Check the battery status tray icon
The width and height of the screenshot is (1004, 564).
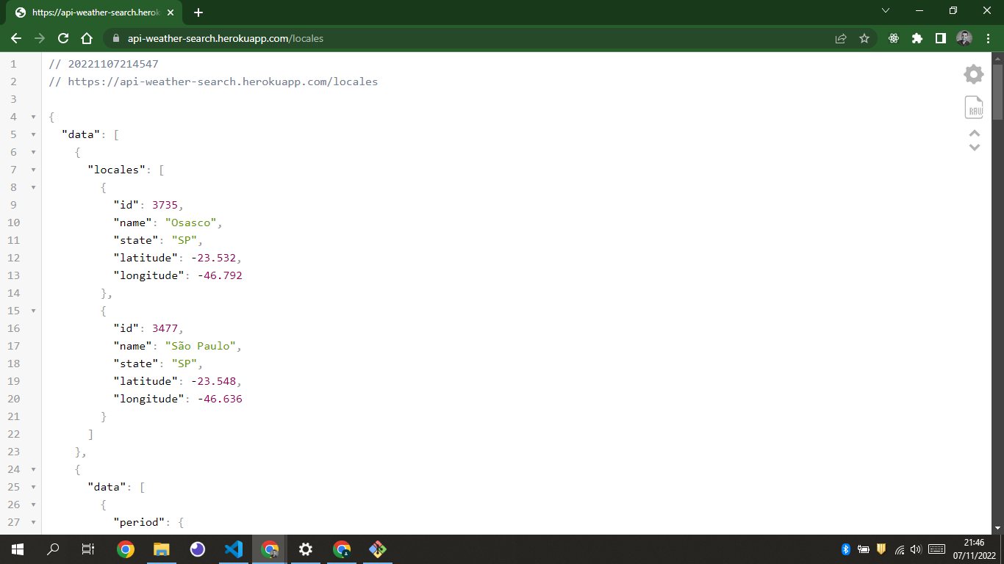click(863, 549)
